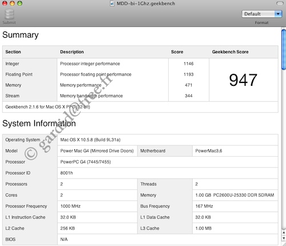Click 'Processor floating point performance' text
Image resolution: width=286 pixels, height=246 pixels.
96,74
